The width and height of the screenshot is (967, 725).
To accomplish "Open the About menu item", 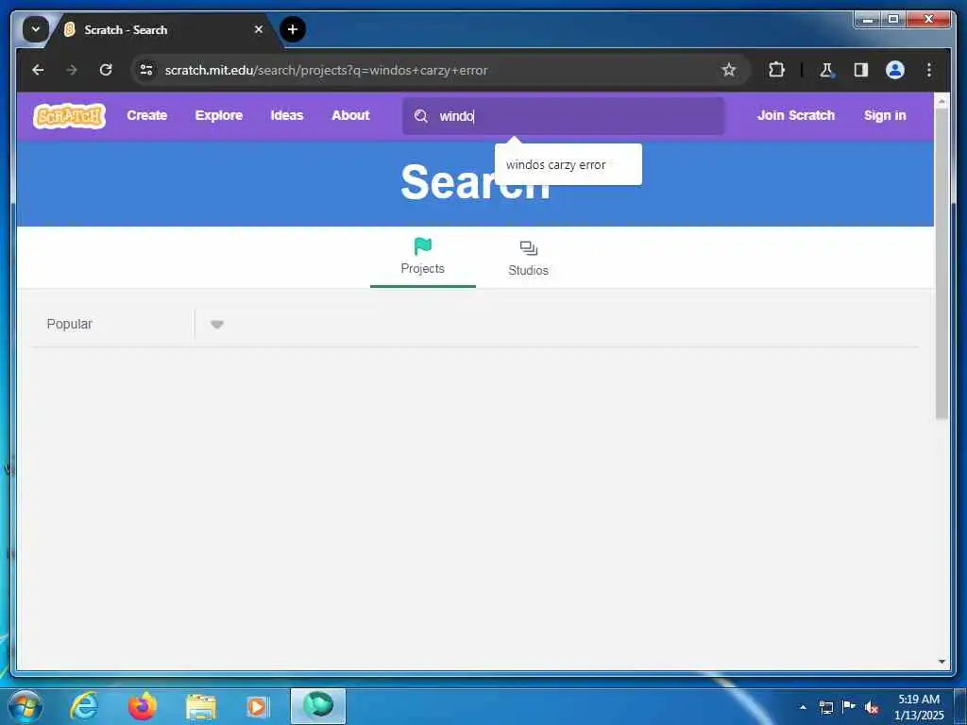I will point(351,116).
